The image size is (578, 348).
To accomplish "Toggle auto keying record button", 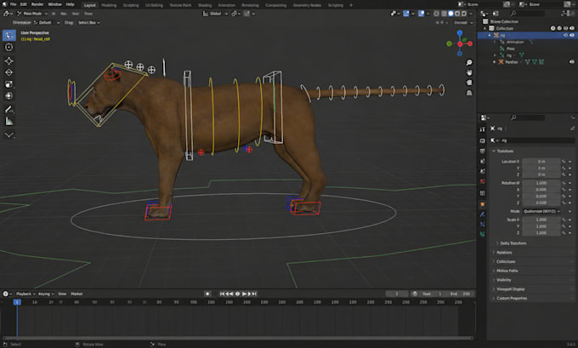I will pos(207,294).
